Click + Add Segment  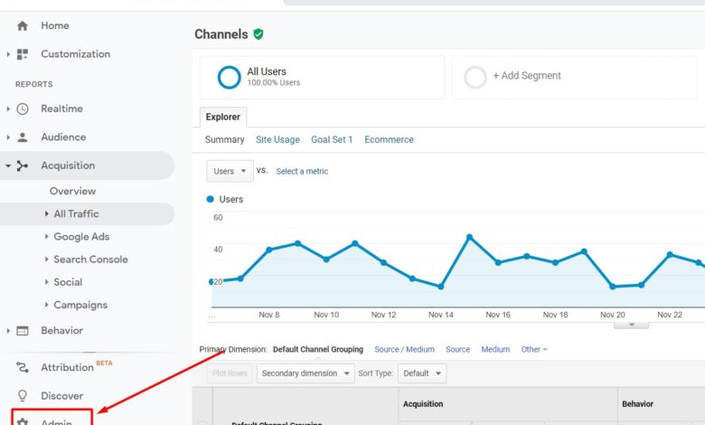[527, 76]
